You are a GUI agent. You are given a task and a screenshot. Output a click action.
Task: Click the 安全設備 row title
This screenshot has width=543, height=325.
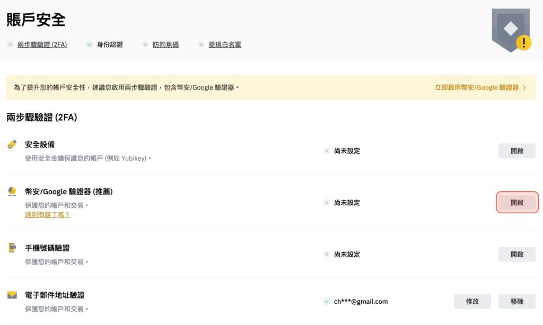point(39,144)
